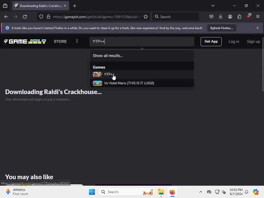Click Refresh Firefox... button
The height and width of the screenshot is (198, 264).
[x=221, y=28]
